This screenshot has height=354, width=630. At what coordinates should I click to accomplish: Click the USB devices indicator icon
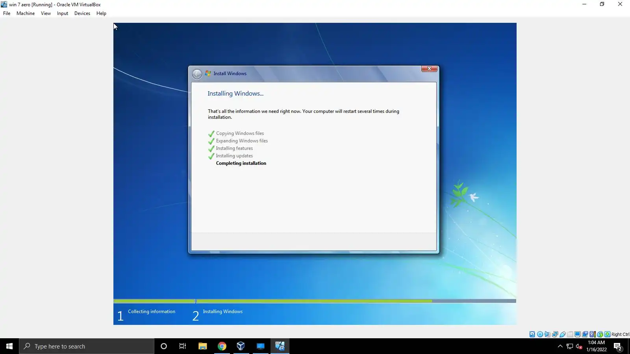pos(563,334)
